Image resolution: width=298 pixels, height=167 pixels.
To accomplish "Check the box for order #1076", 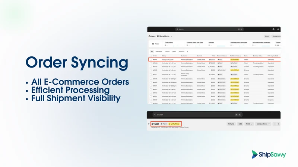I will pyautogui.click(x=151, y=79).
